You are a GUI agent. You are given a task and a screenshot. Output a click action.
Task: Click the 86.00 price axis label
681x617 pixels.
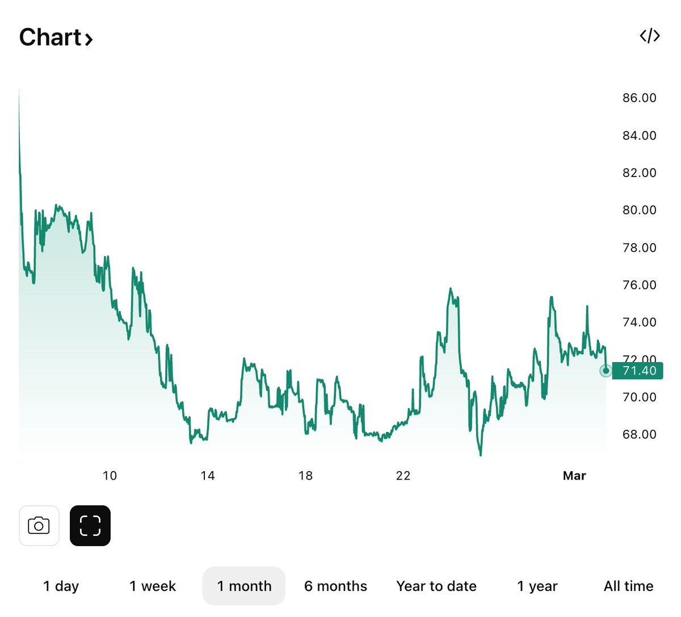coord(639,98)
